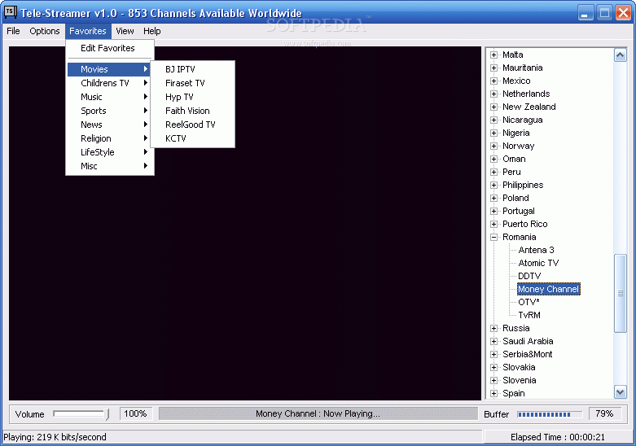Expand the Netherlands node

click(493, 94)
